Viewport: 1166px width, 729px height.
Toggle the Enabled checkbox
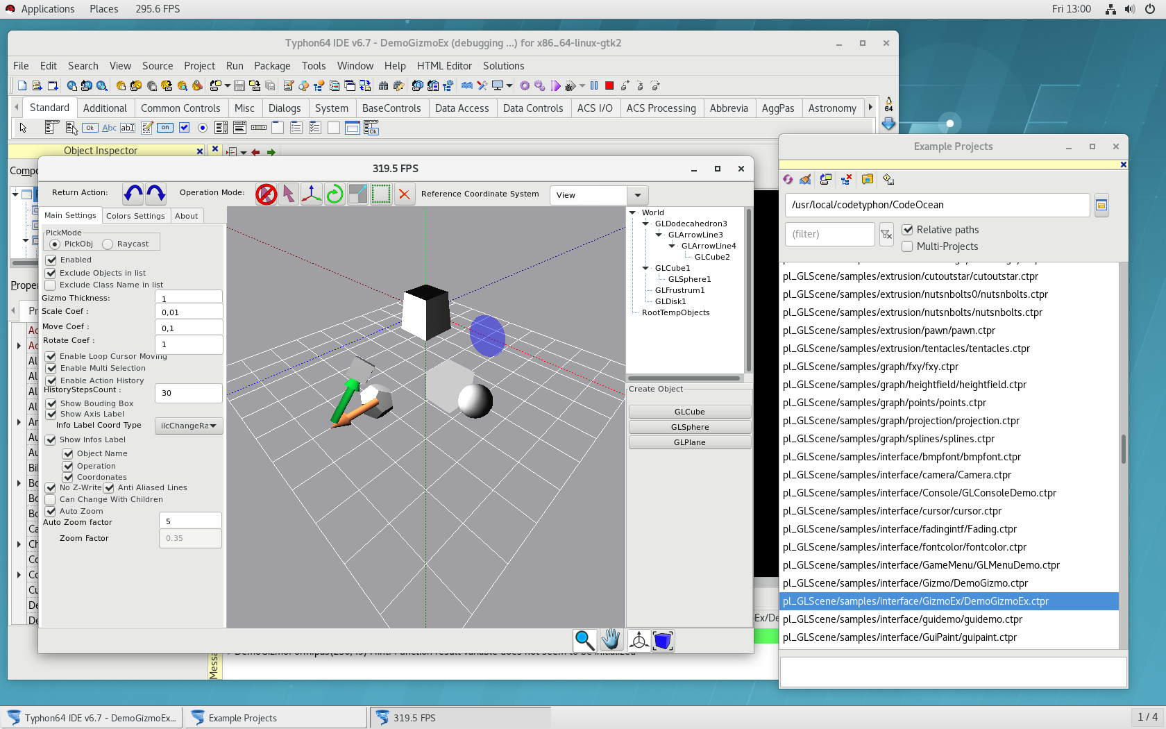51,260
